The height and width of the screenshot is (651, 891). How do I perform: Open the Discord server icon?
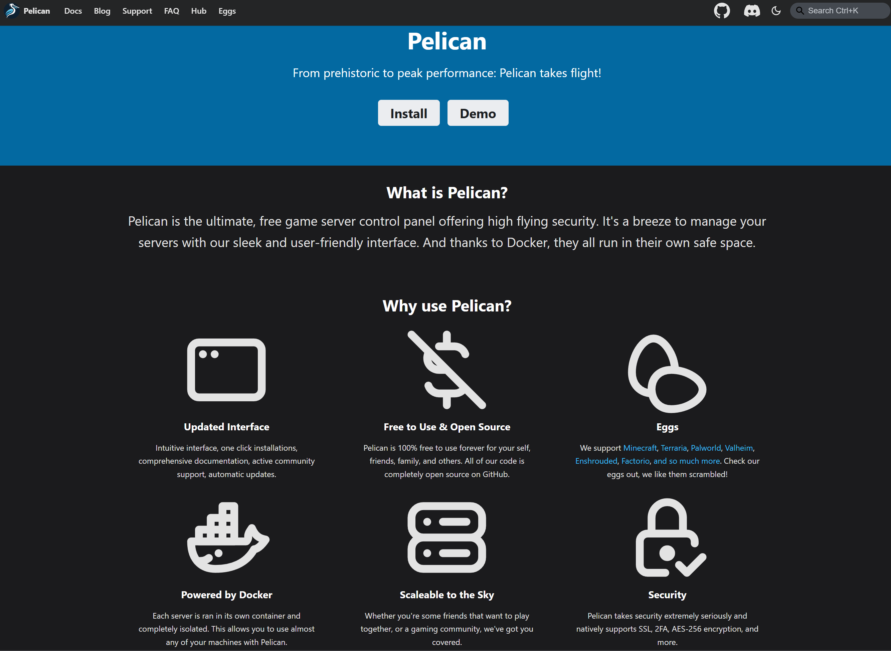[x=752, y=11]
